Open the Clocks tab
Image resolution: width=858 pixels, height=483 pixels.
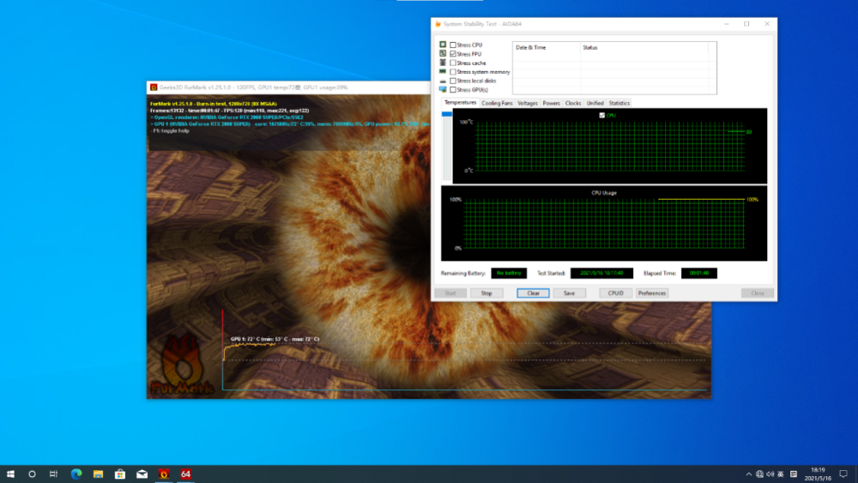pyautogui.click(x=573, y=103)
